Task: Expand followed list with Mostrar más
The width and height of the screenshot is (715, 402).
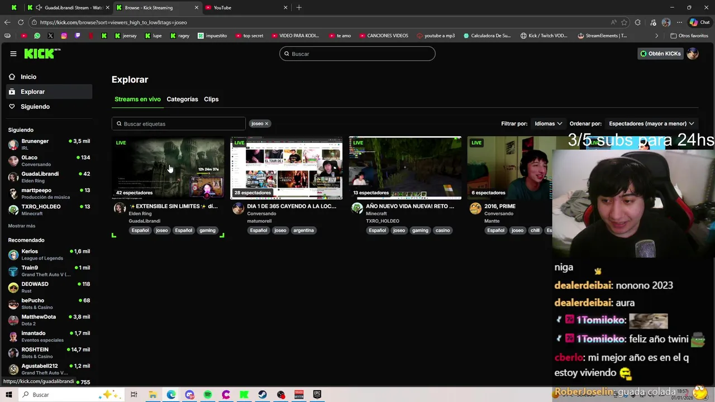Action: pyautogui.click(x=22, y=226)
